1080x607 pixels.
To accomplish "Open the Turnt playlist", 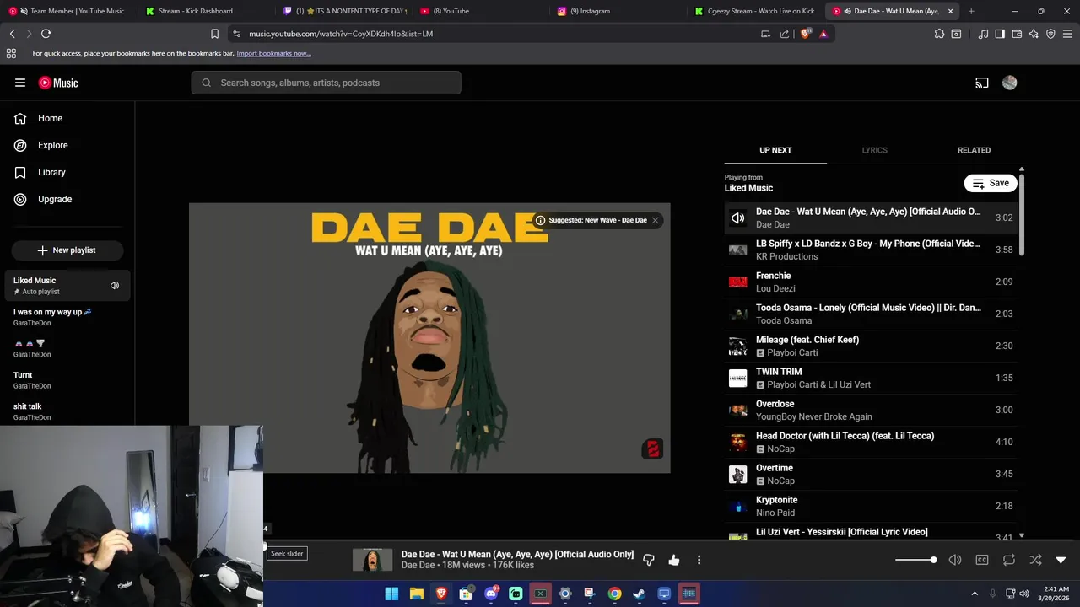I will [67, 380].
